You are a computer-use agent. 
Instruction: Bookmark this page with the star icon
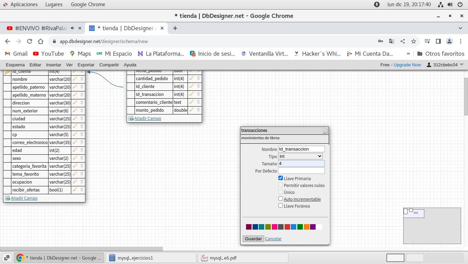pos(414,41)
